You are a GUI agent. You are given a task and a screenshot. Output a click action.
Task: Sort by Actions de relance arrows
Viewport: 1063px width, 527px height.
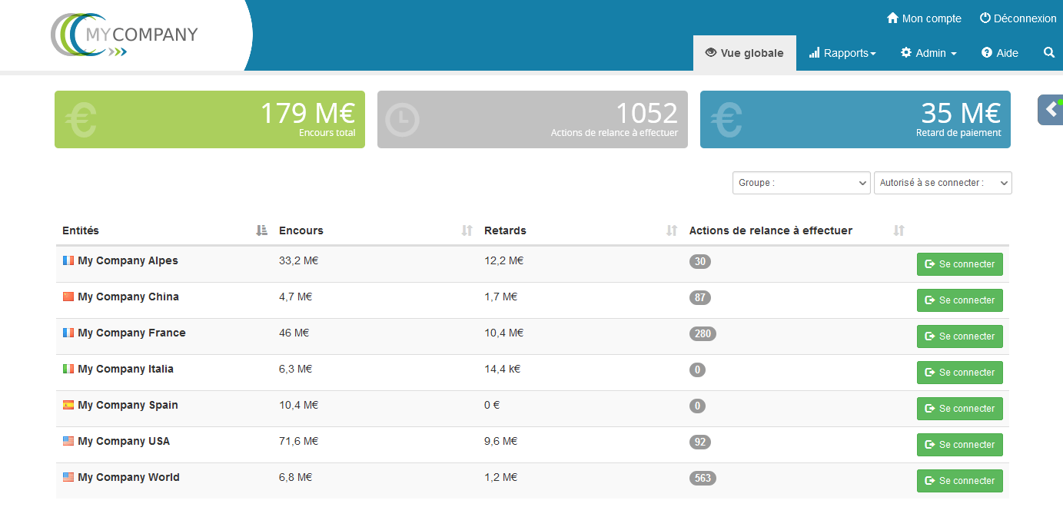(x=899, y=230)
